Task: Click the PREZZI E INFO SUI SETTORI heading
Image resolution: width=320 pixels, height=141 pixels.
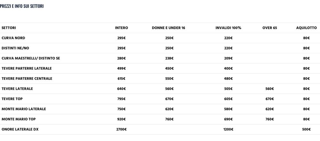Action: 22,6
